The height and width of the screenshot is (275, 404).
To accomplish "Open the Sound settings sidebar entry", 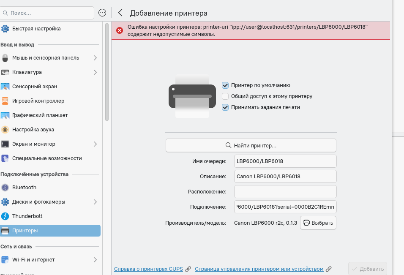I will 33,130.
